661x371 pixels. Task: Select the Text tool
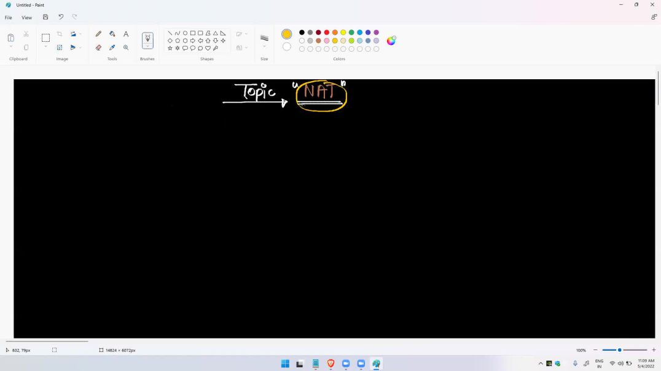tap(125, 34)
